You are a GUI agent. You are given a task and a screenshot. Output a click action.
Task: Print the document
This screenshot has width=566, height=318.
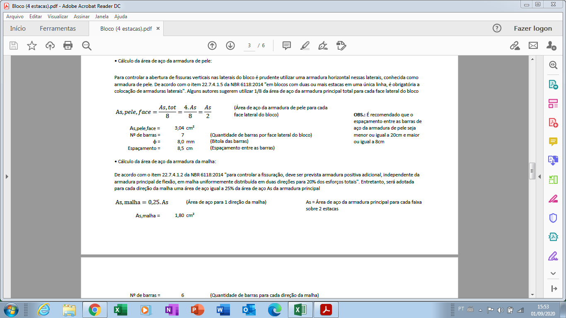[x=68, y=46]
